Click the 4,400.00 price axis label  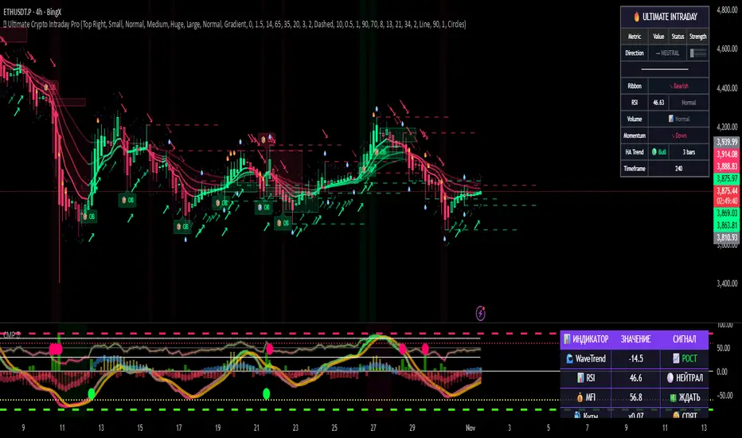click(727, 88)
